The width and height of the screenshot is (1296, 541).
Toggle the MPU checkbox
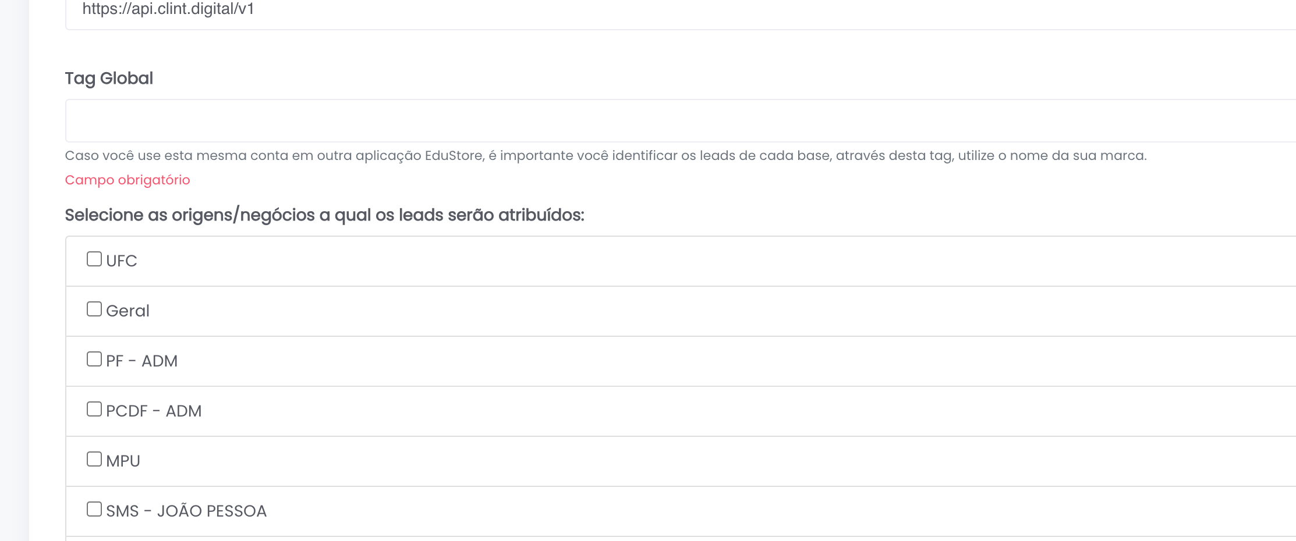coord(94,459)
